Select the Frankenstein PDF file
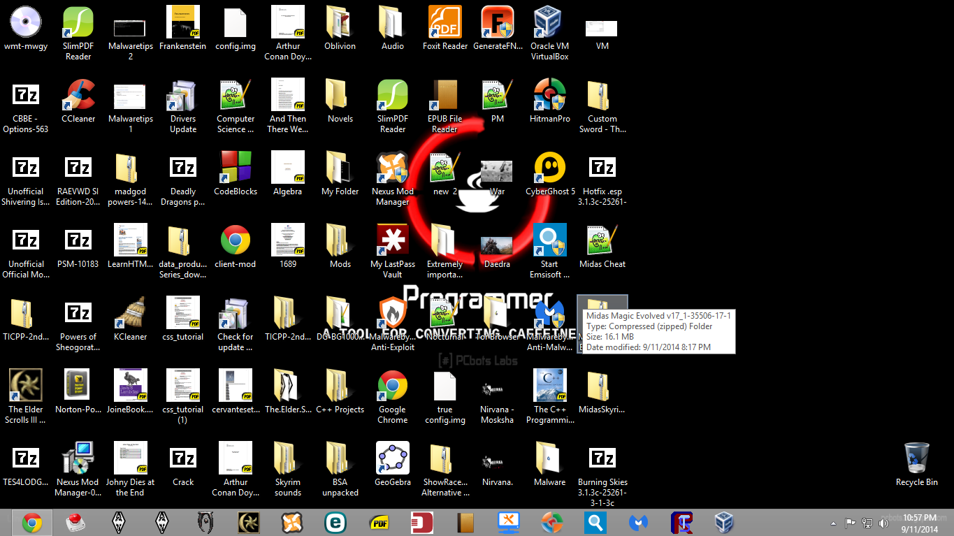Viewport: 954px width, 536px height. (x=183, y=27)
